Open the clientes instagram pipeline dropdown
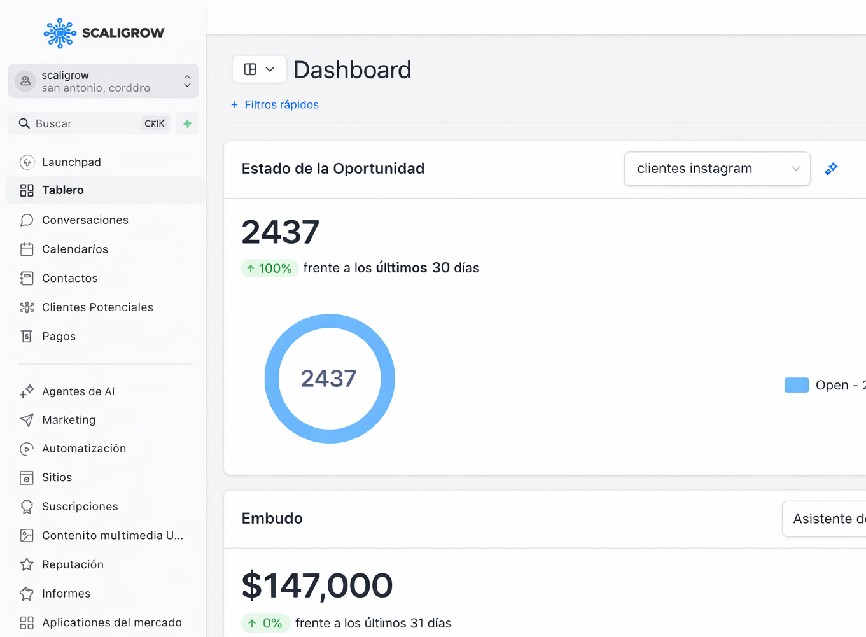Screen dimensions: 866x637 717,169
